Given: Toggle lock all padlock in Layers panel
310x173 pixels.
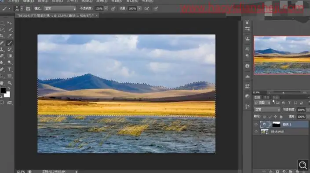Looking at the screenshot, I should point(281,117).
